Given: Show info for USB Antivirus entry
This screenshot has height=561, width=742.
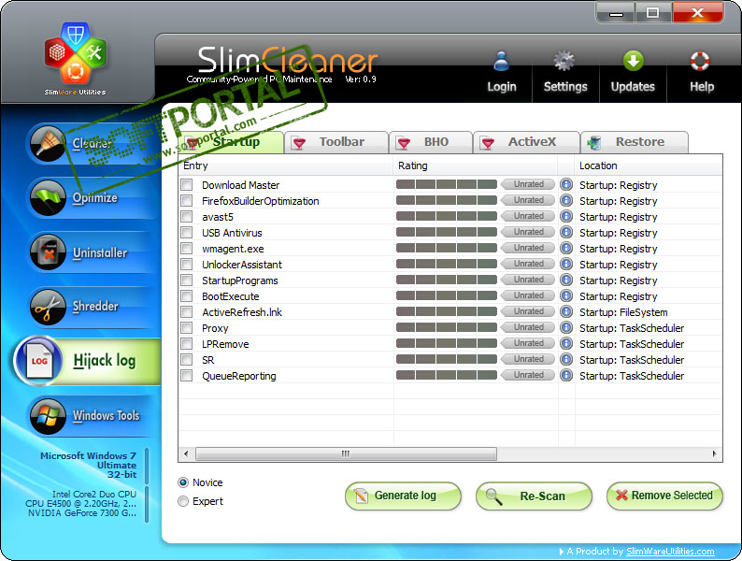Looking at the screenshot, I should click(x=566, y=232).
